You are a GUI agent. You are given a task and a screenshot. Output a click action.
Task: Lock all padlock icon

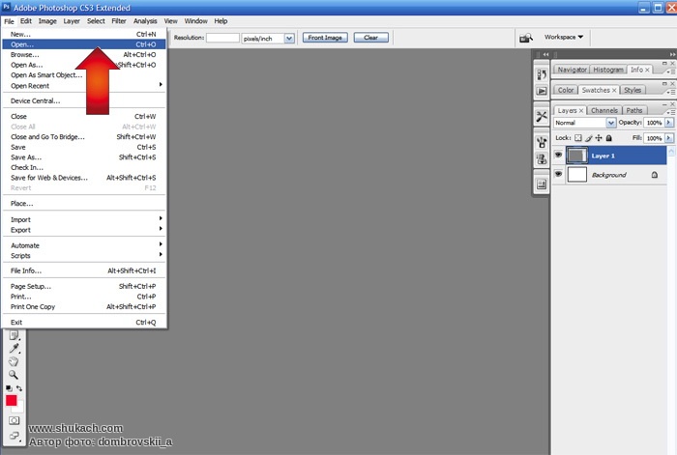[608, 138]
